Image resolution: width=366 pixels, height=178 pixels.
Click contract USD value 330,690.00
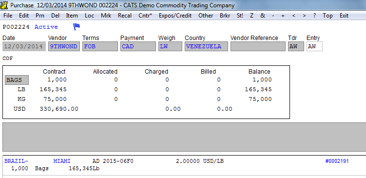click(x=59, y=109)
